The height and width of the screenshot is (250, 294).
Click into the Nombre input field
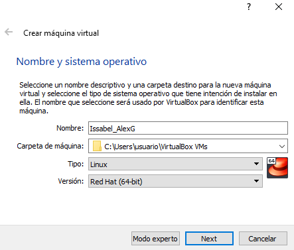pyautogui.click(x=188, y=128)
